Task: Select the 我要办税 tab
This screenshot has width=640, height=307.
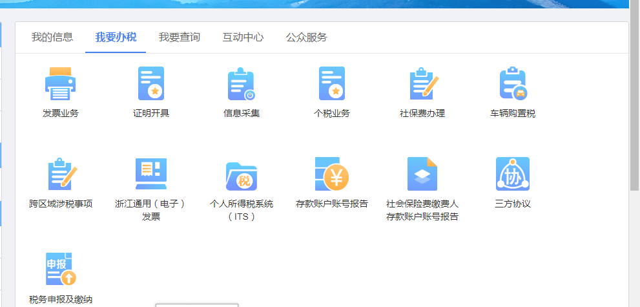Action: tap(116, 37)
